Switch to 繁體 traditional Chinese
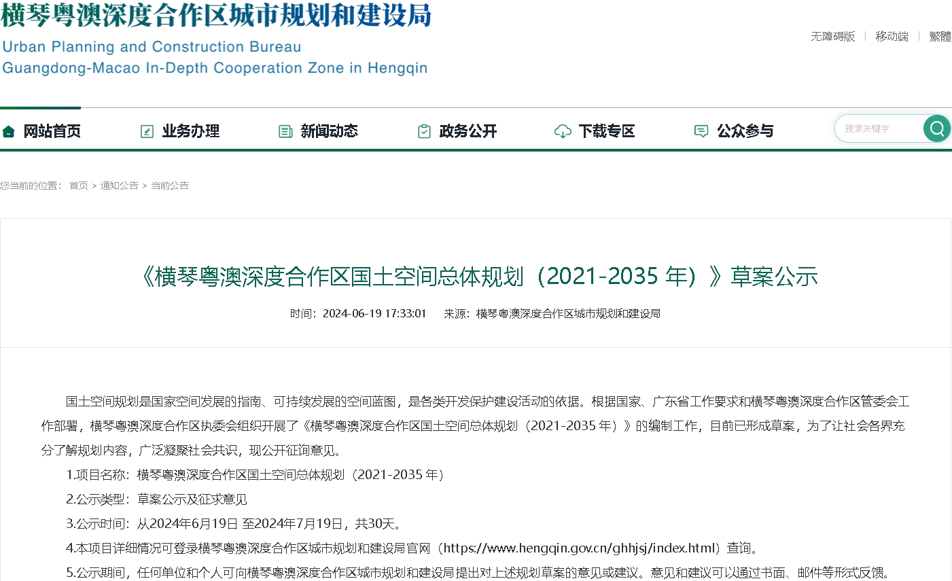The image size is (952, 581). click(940, 36)
